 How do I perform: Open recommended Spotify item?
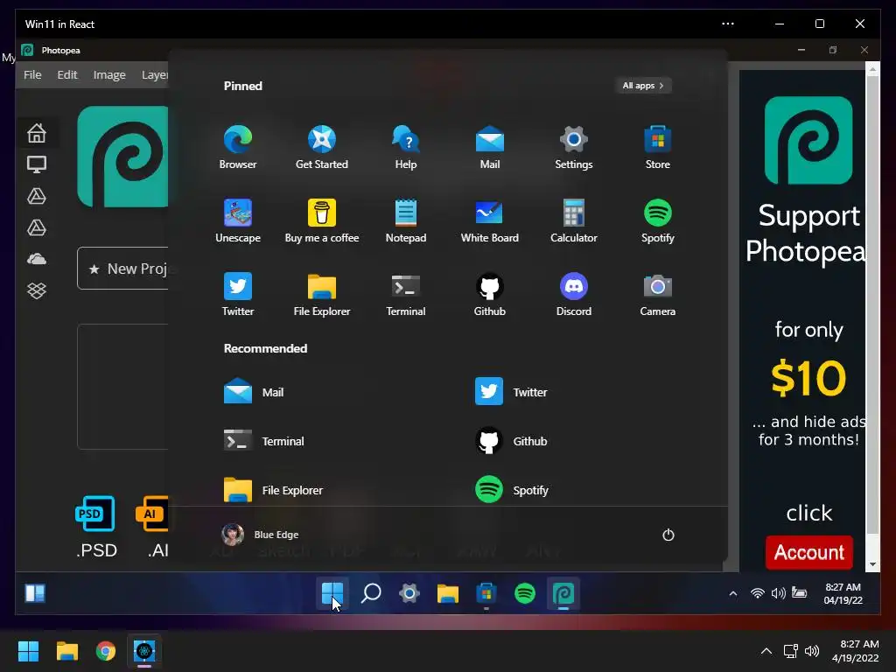tap(511, 490)
